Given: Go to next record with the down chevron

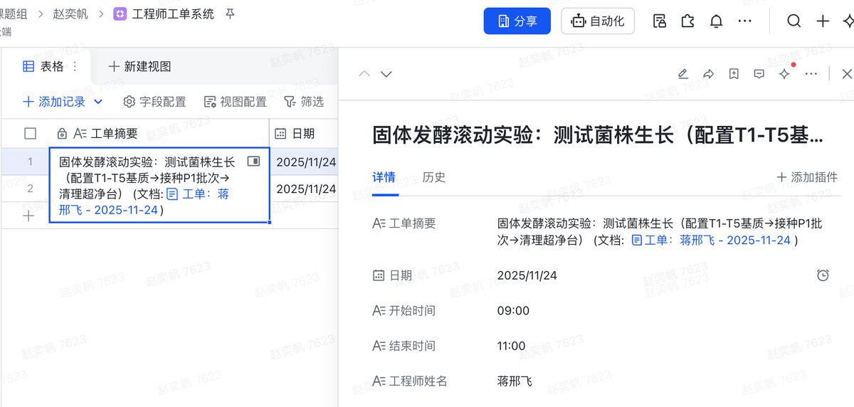Looking at the screenshot, I should coord(386,74).
